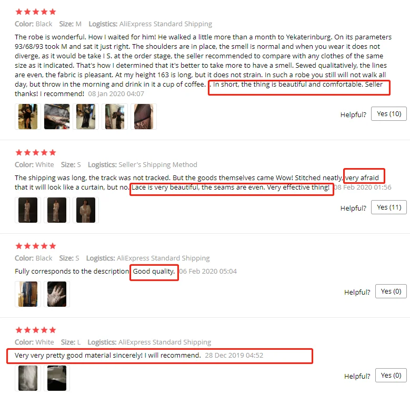This screenshot has width=410, height=396.
Task: Open second photo in last review
Action: pos(57,378)
